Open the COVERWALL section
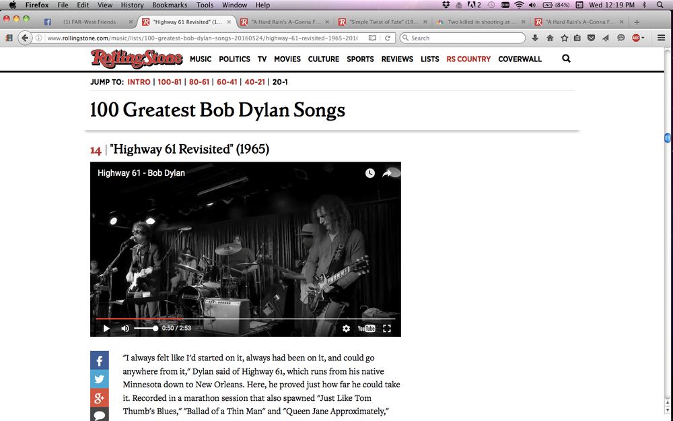The width and height of the screenshot is (673, 421). pos(520,59)
